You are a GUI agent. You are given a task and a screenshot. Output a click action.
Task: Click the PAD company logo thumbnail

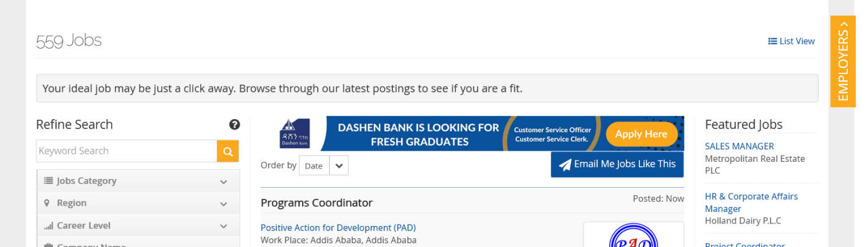[633, 235]
